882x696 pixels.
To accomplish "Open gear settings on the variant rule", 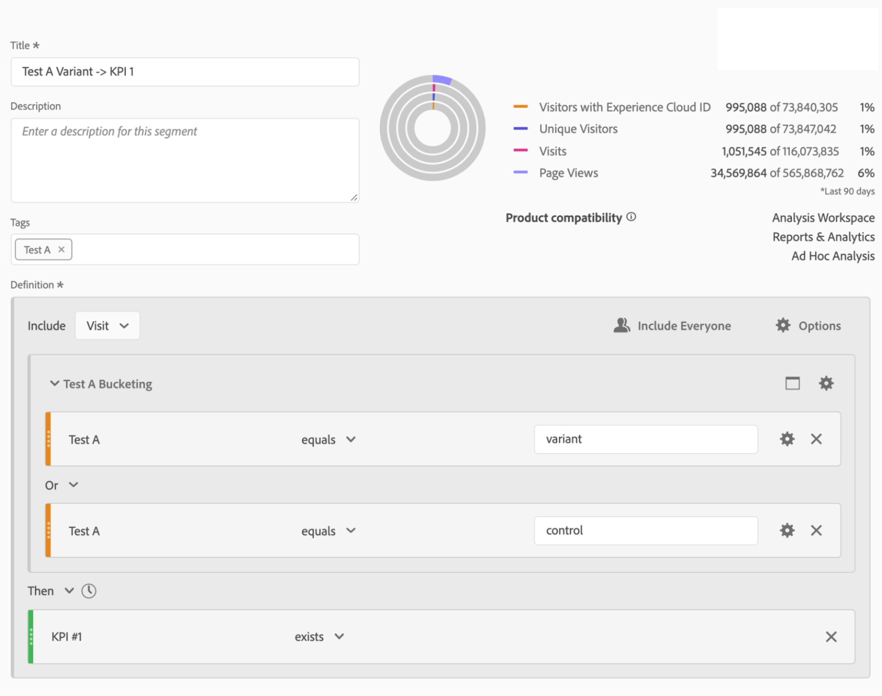I will 786,439.
